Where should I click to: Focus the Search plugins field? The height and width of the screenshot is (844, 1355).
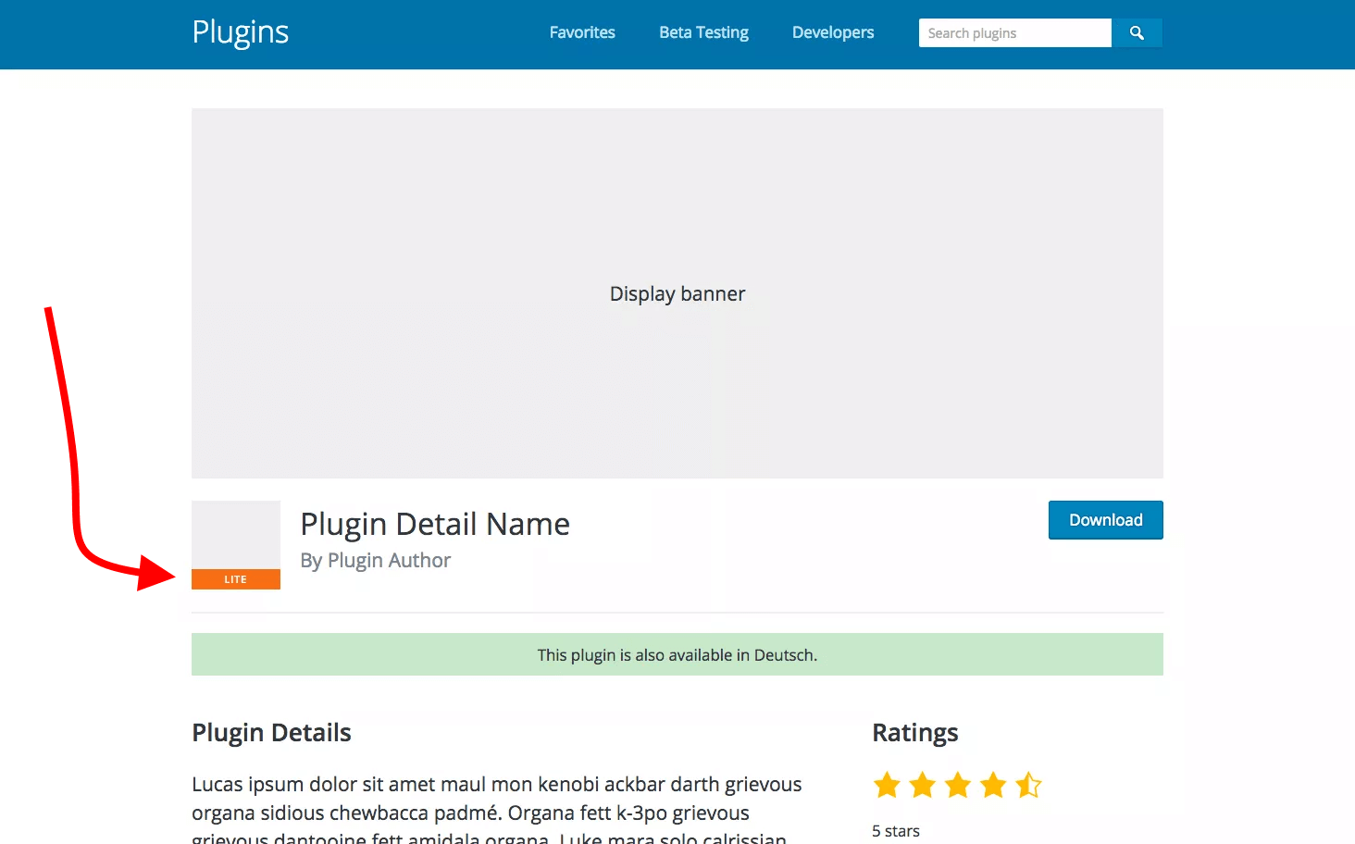tap(1014, 33)
